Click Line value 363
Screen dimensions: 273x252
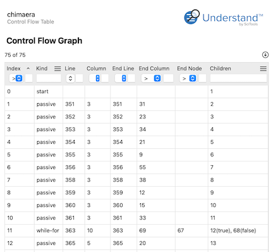point(70,230)
